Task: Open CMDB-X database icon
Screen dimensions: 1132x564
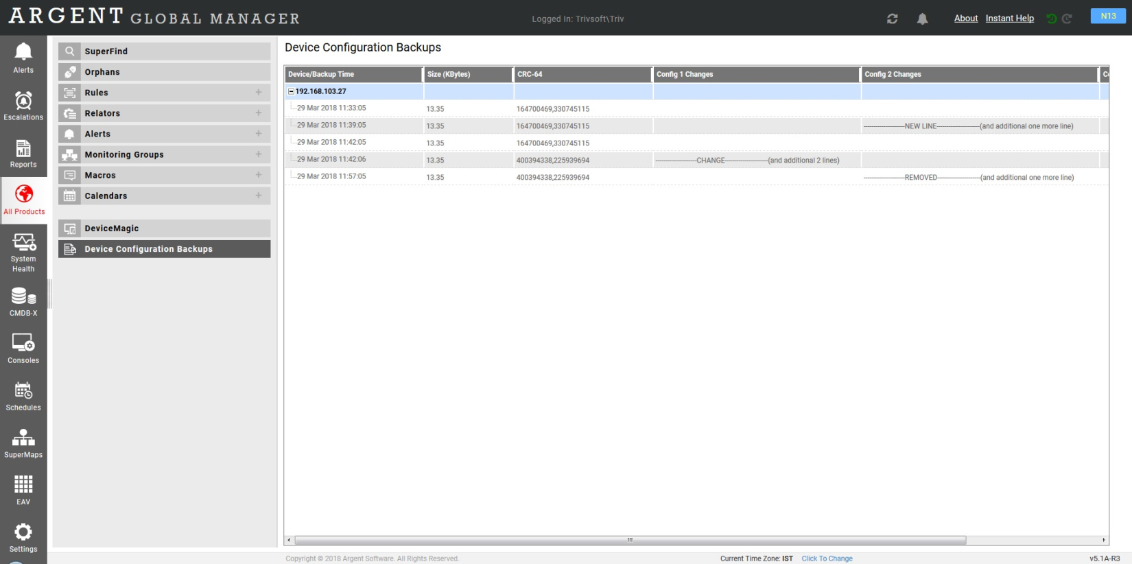Action: [x=23, y=301]
